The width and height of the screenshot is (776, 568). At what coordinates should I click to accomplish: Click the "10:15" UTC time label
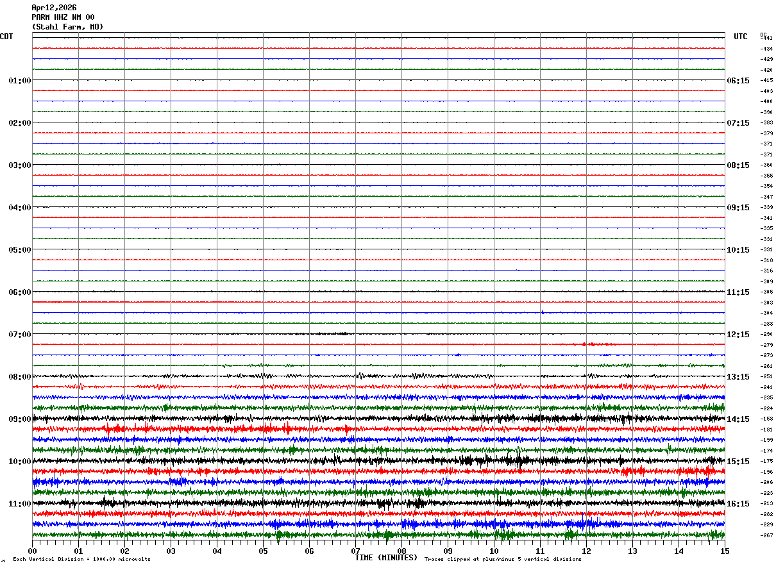coord(738,250)
